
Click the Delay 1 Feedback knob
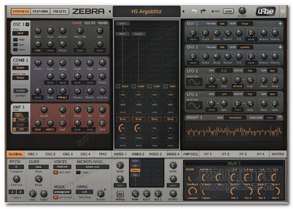pos(192,178)
